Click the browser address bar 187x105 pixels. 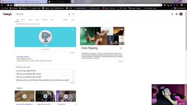click(88, 5)
